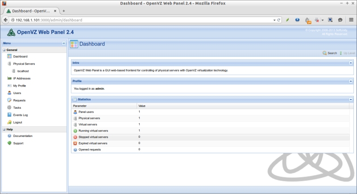Click the OpenVZ Web Panel logo
This screenshot has height=194, width=357.
tap(11, 32)
